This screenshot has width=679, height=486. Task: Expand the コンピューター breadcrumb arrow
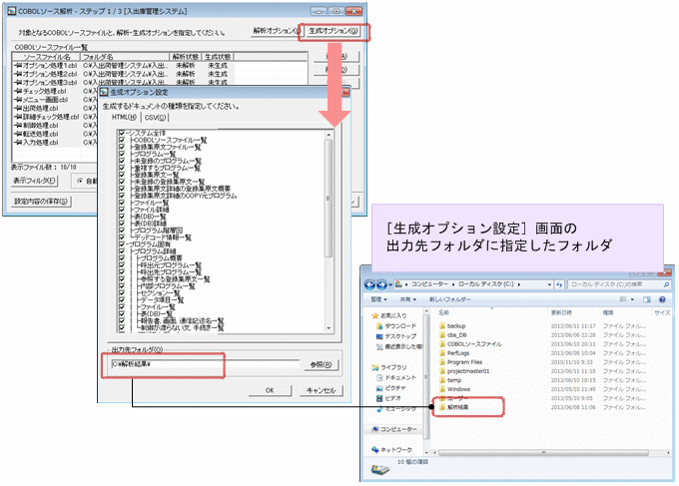pos(453,284)
